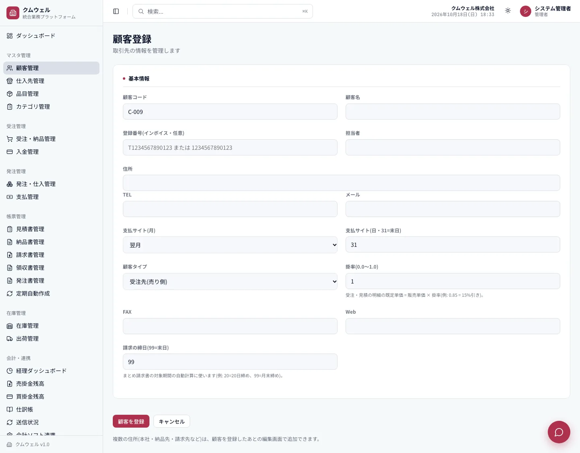This screenshot has width=580, height=453.
Task: Open 買掛金残高 in the sidebar
Action: point(51,397)
